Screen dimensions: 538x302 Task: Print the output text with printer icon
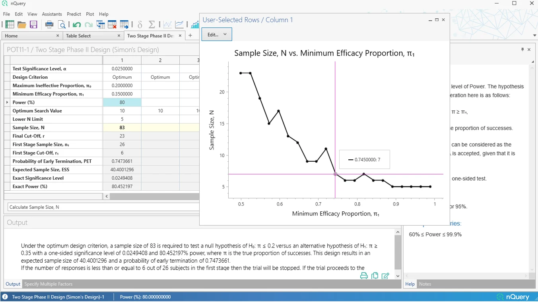pyautogui.click(x=364, y=276)
